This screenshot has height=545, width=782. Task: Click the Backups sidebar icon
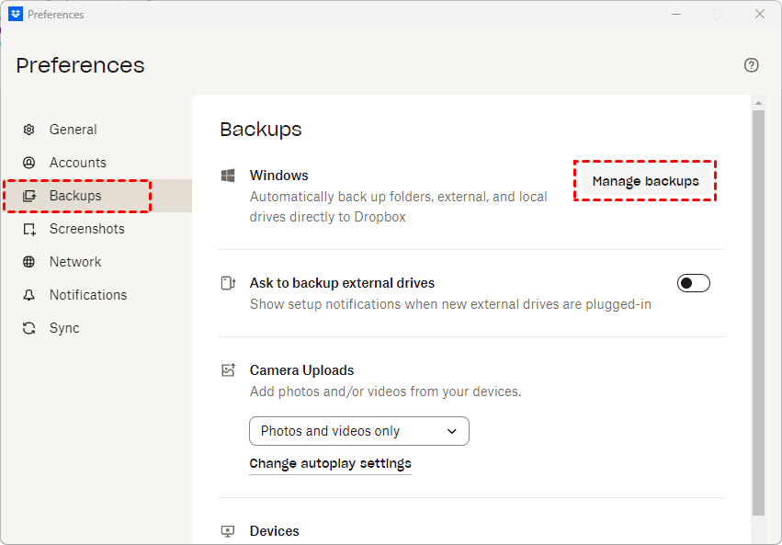click(29, 196)
